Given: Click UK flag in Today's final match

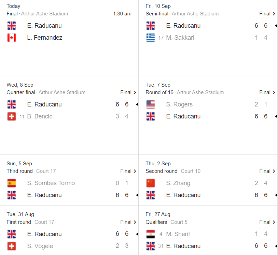Looking at the screenshot, I should (12, 26).
